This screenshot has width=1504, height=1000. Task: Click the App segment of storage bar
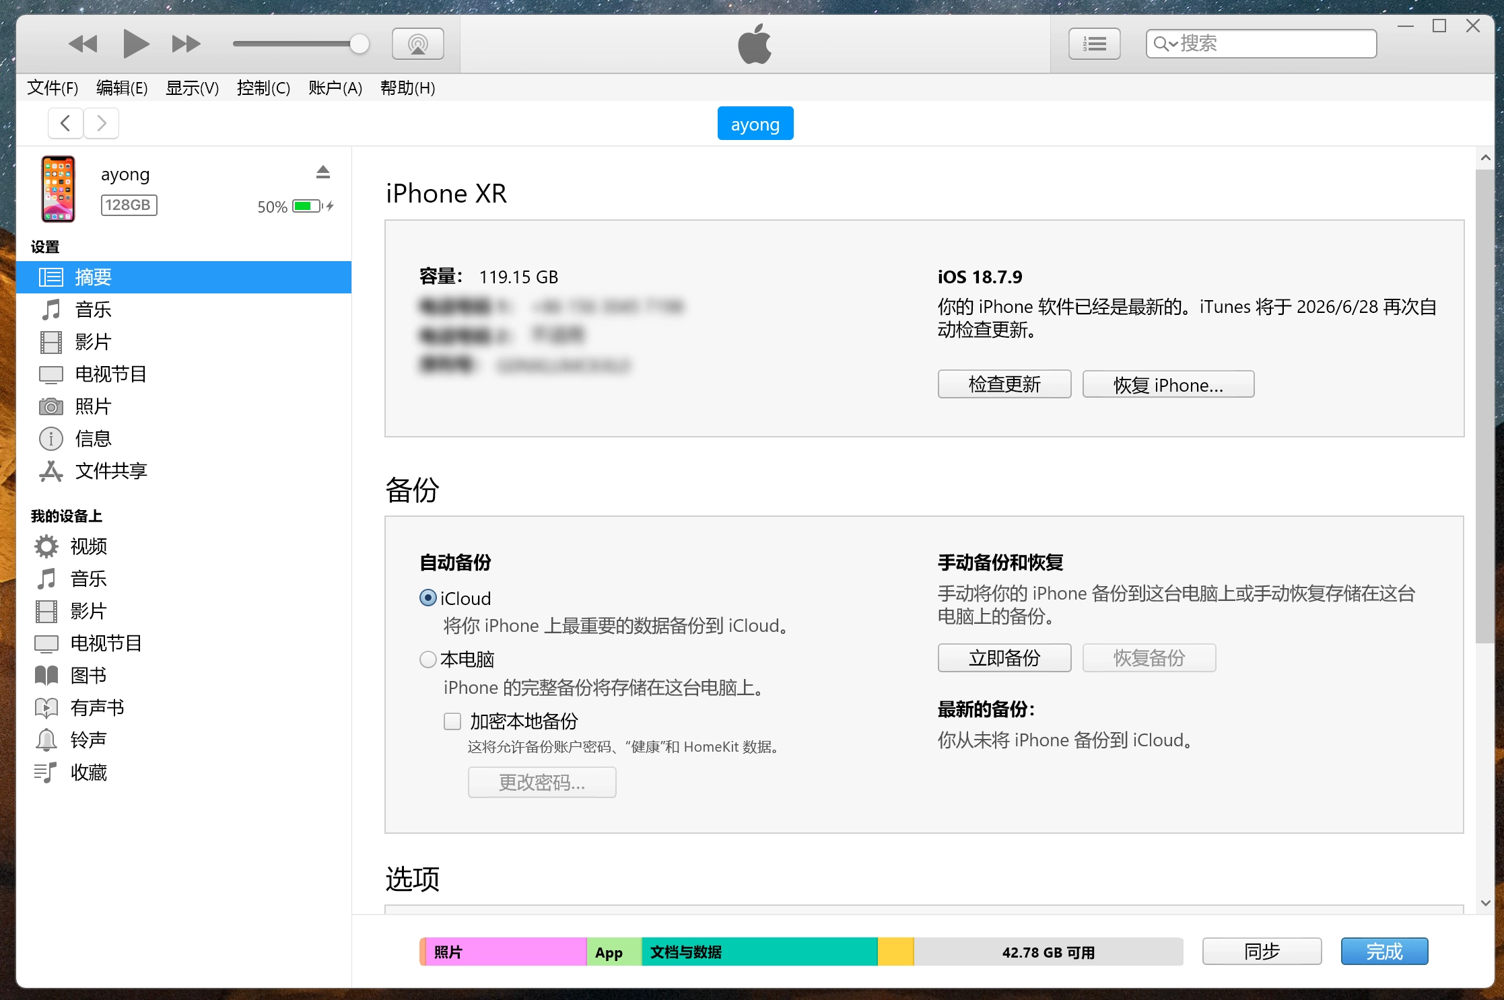pos(614,952)
